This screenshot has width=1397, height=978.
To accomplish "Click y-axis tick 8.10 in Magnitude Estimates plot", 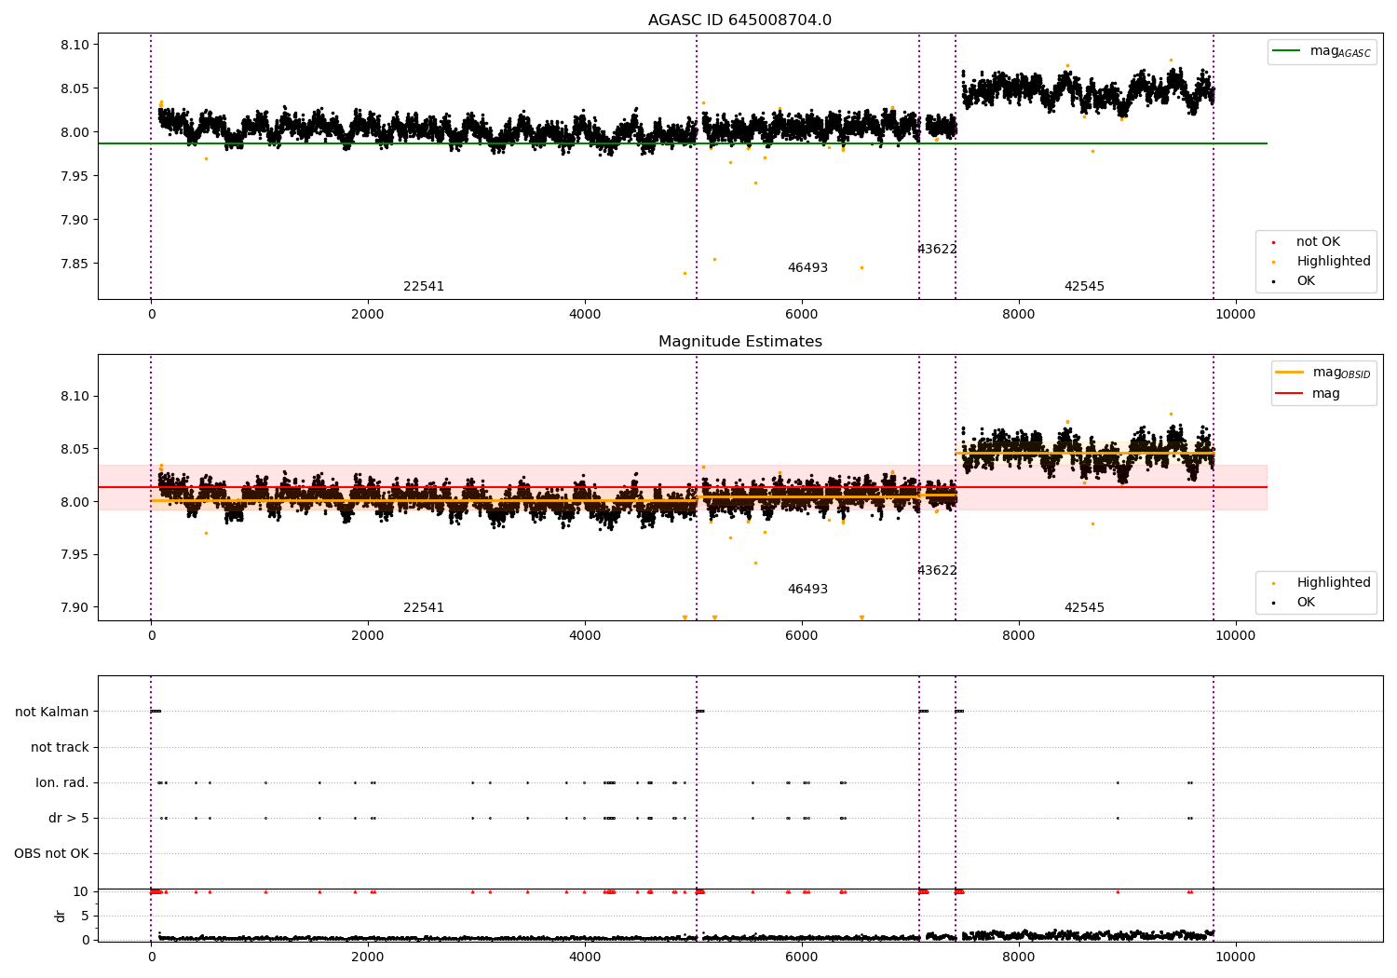I will click(x=73, y=397).
